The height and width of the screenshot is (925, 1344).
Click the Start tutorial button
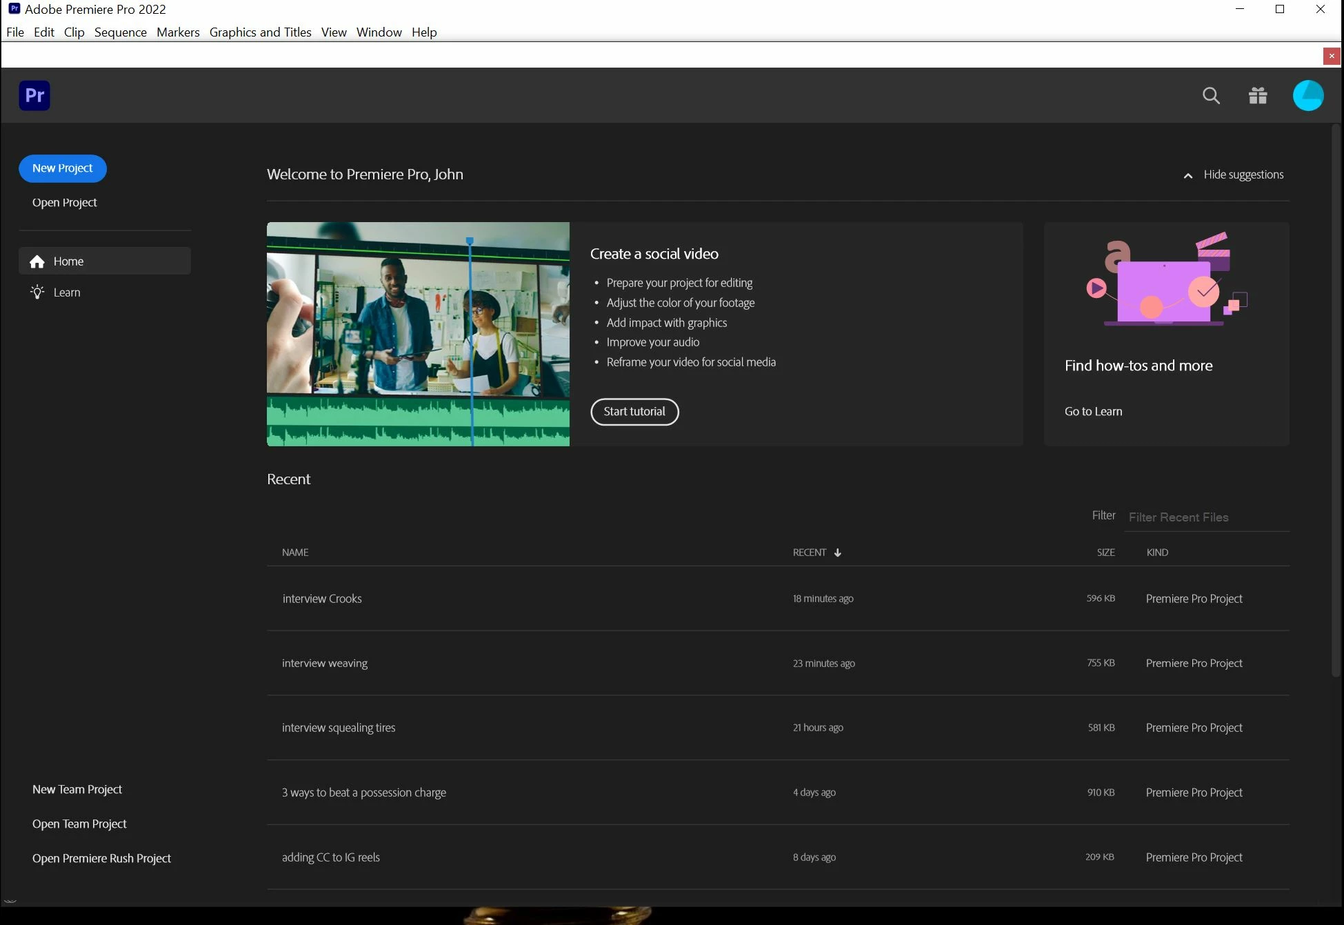coord(634,412)
